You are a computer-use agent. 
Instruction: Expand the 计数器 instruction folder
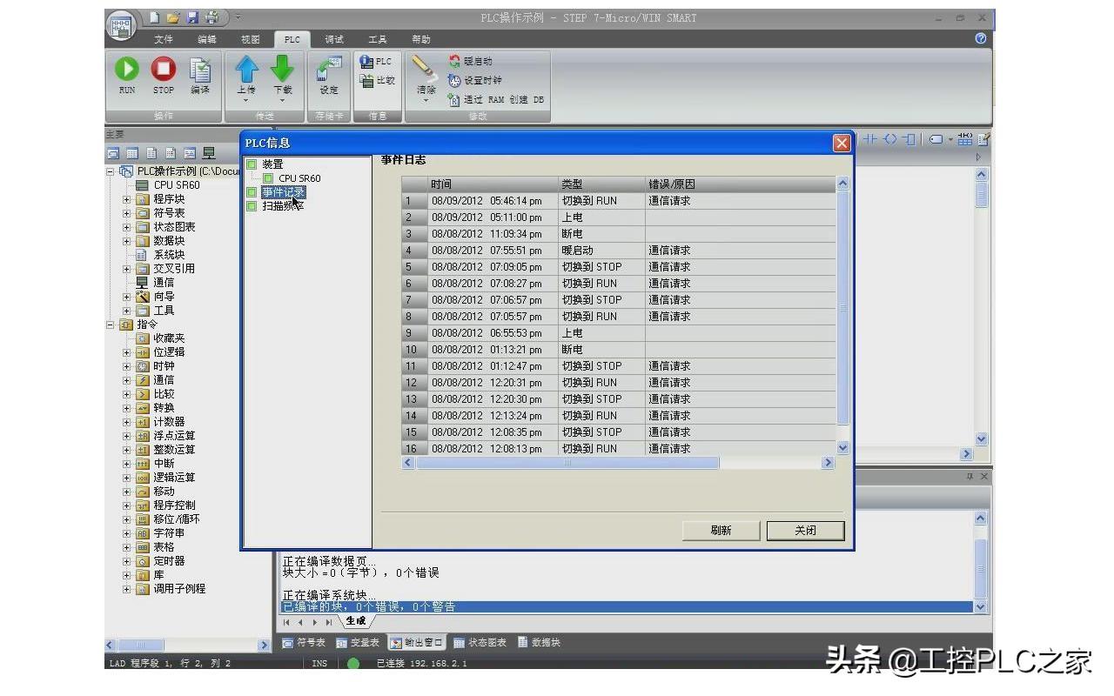click(126, 422)
